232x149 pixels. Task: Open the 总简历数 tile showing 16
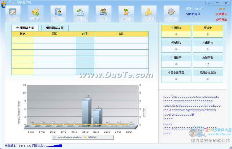(208, 61)
